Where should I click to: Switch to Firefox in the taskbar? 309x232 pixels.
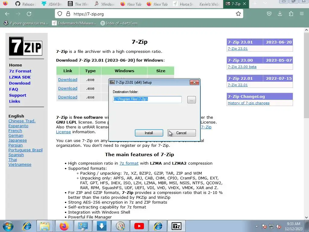[x=64, y=226]
